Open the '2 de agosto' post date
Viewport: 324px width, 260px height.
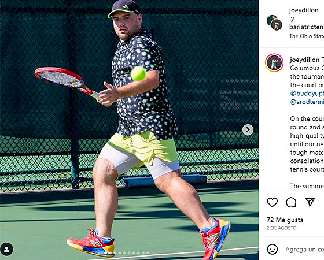tap(281, 228)
